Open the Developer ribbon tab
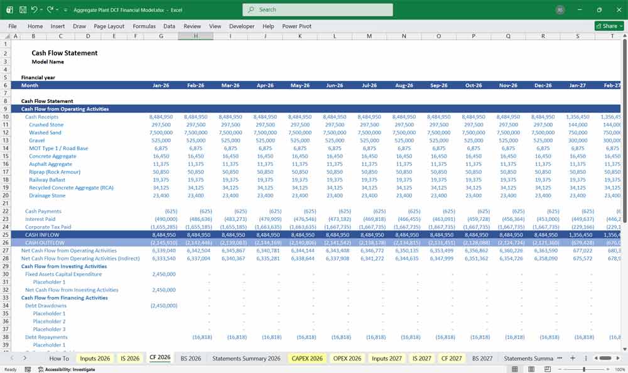Screen dimensions: 628x373 click(242, 26)
